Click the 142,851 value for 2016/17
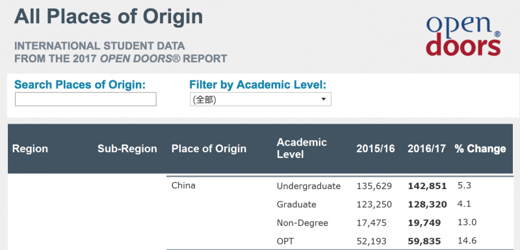 pyautogui.click(x=427, y=187)
